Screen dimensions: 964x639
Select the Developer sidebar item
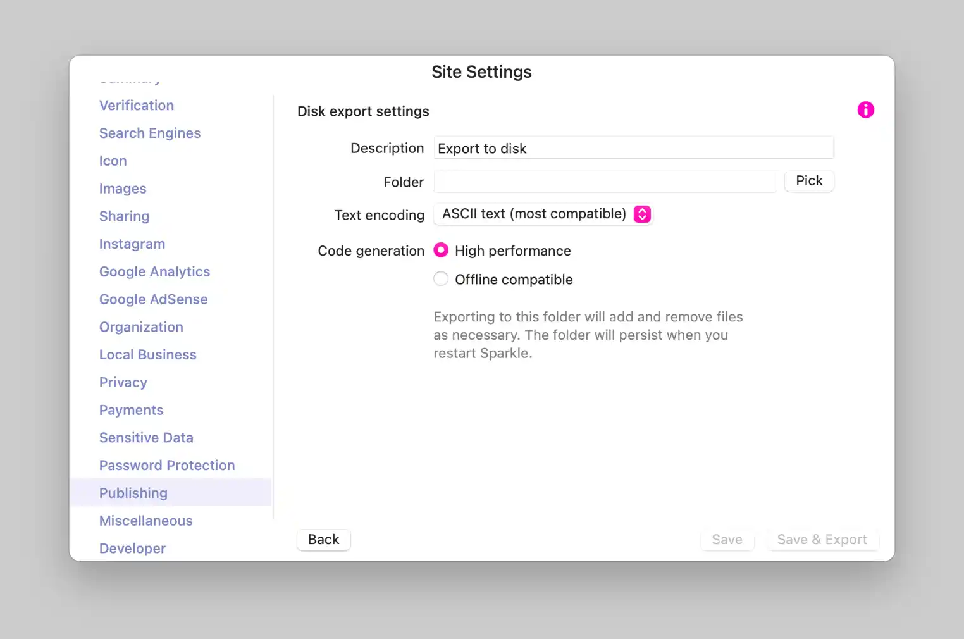click(133, 549)
